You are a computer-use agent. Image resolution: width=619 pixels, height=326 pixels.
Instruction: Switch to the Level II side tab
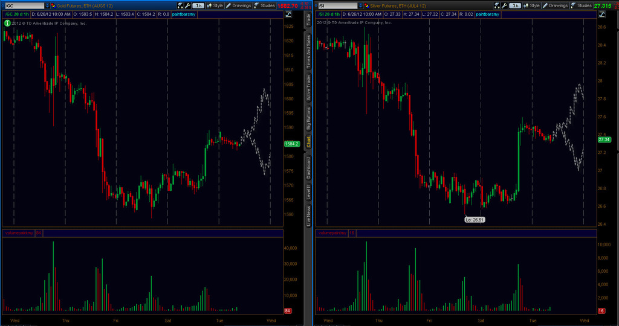[x=308, y=192]
